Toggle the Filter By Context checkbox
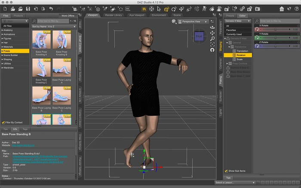The image size is (301, 188). 3,123
